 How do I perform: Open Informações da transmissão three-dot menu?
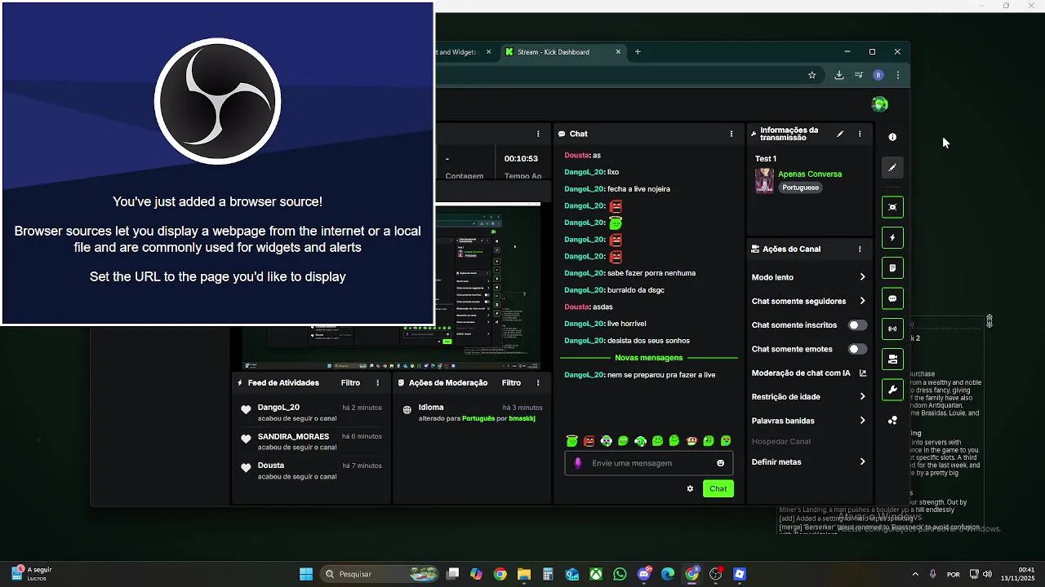click(860, 134)
